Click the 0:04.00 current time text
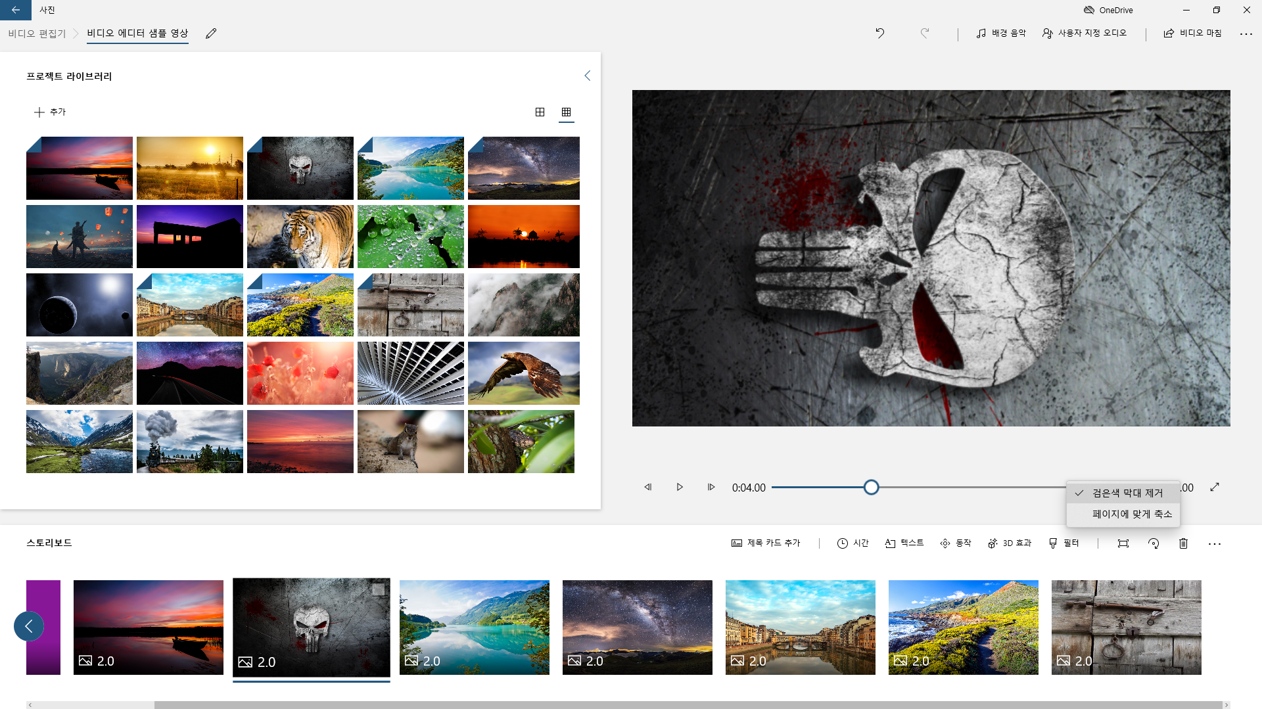Image resolution: width=1262 pixels, height=709 pixels. (x=749, y=488)
